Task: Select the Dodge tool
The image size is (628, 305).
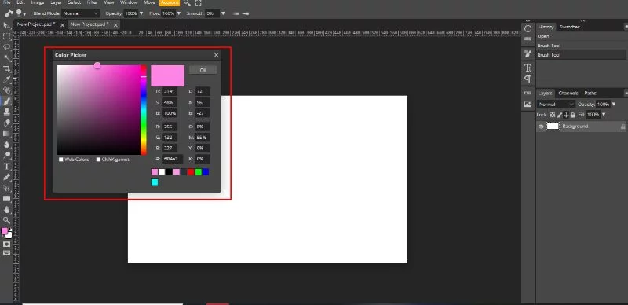Action: click(6, 156)
